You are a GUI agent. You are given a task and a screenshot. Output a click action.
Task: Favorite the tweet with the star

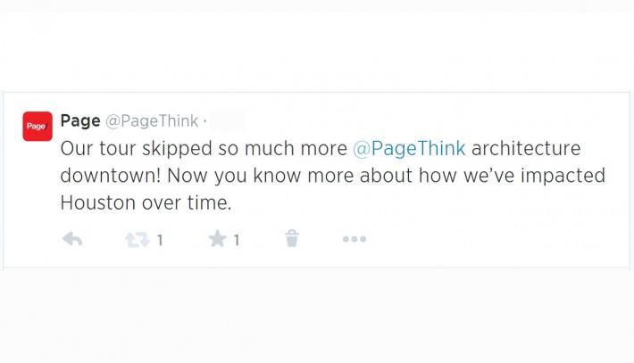point(217,239)
